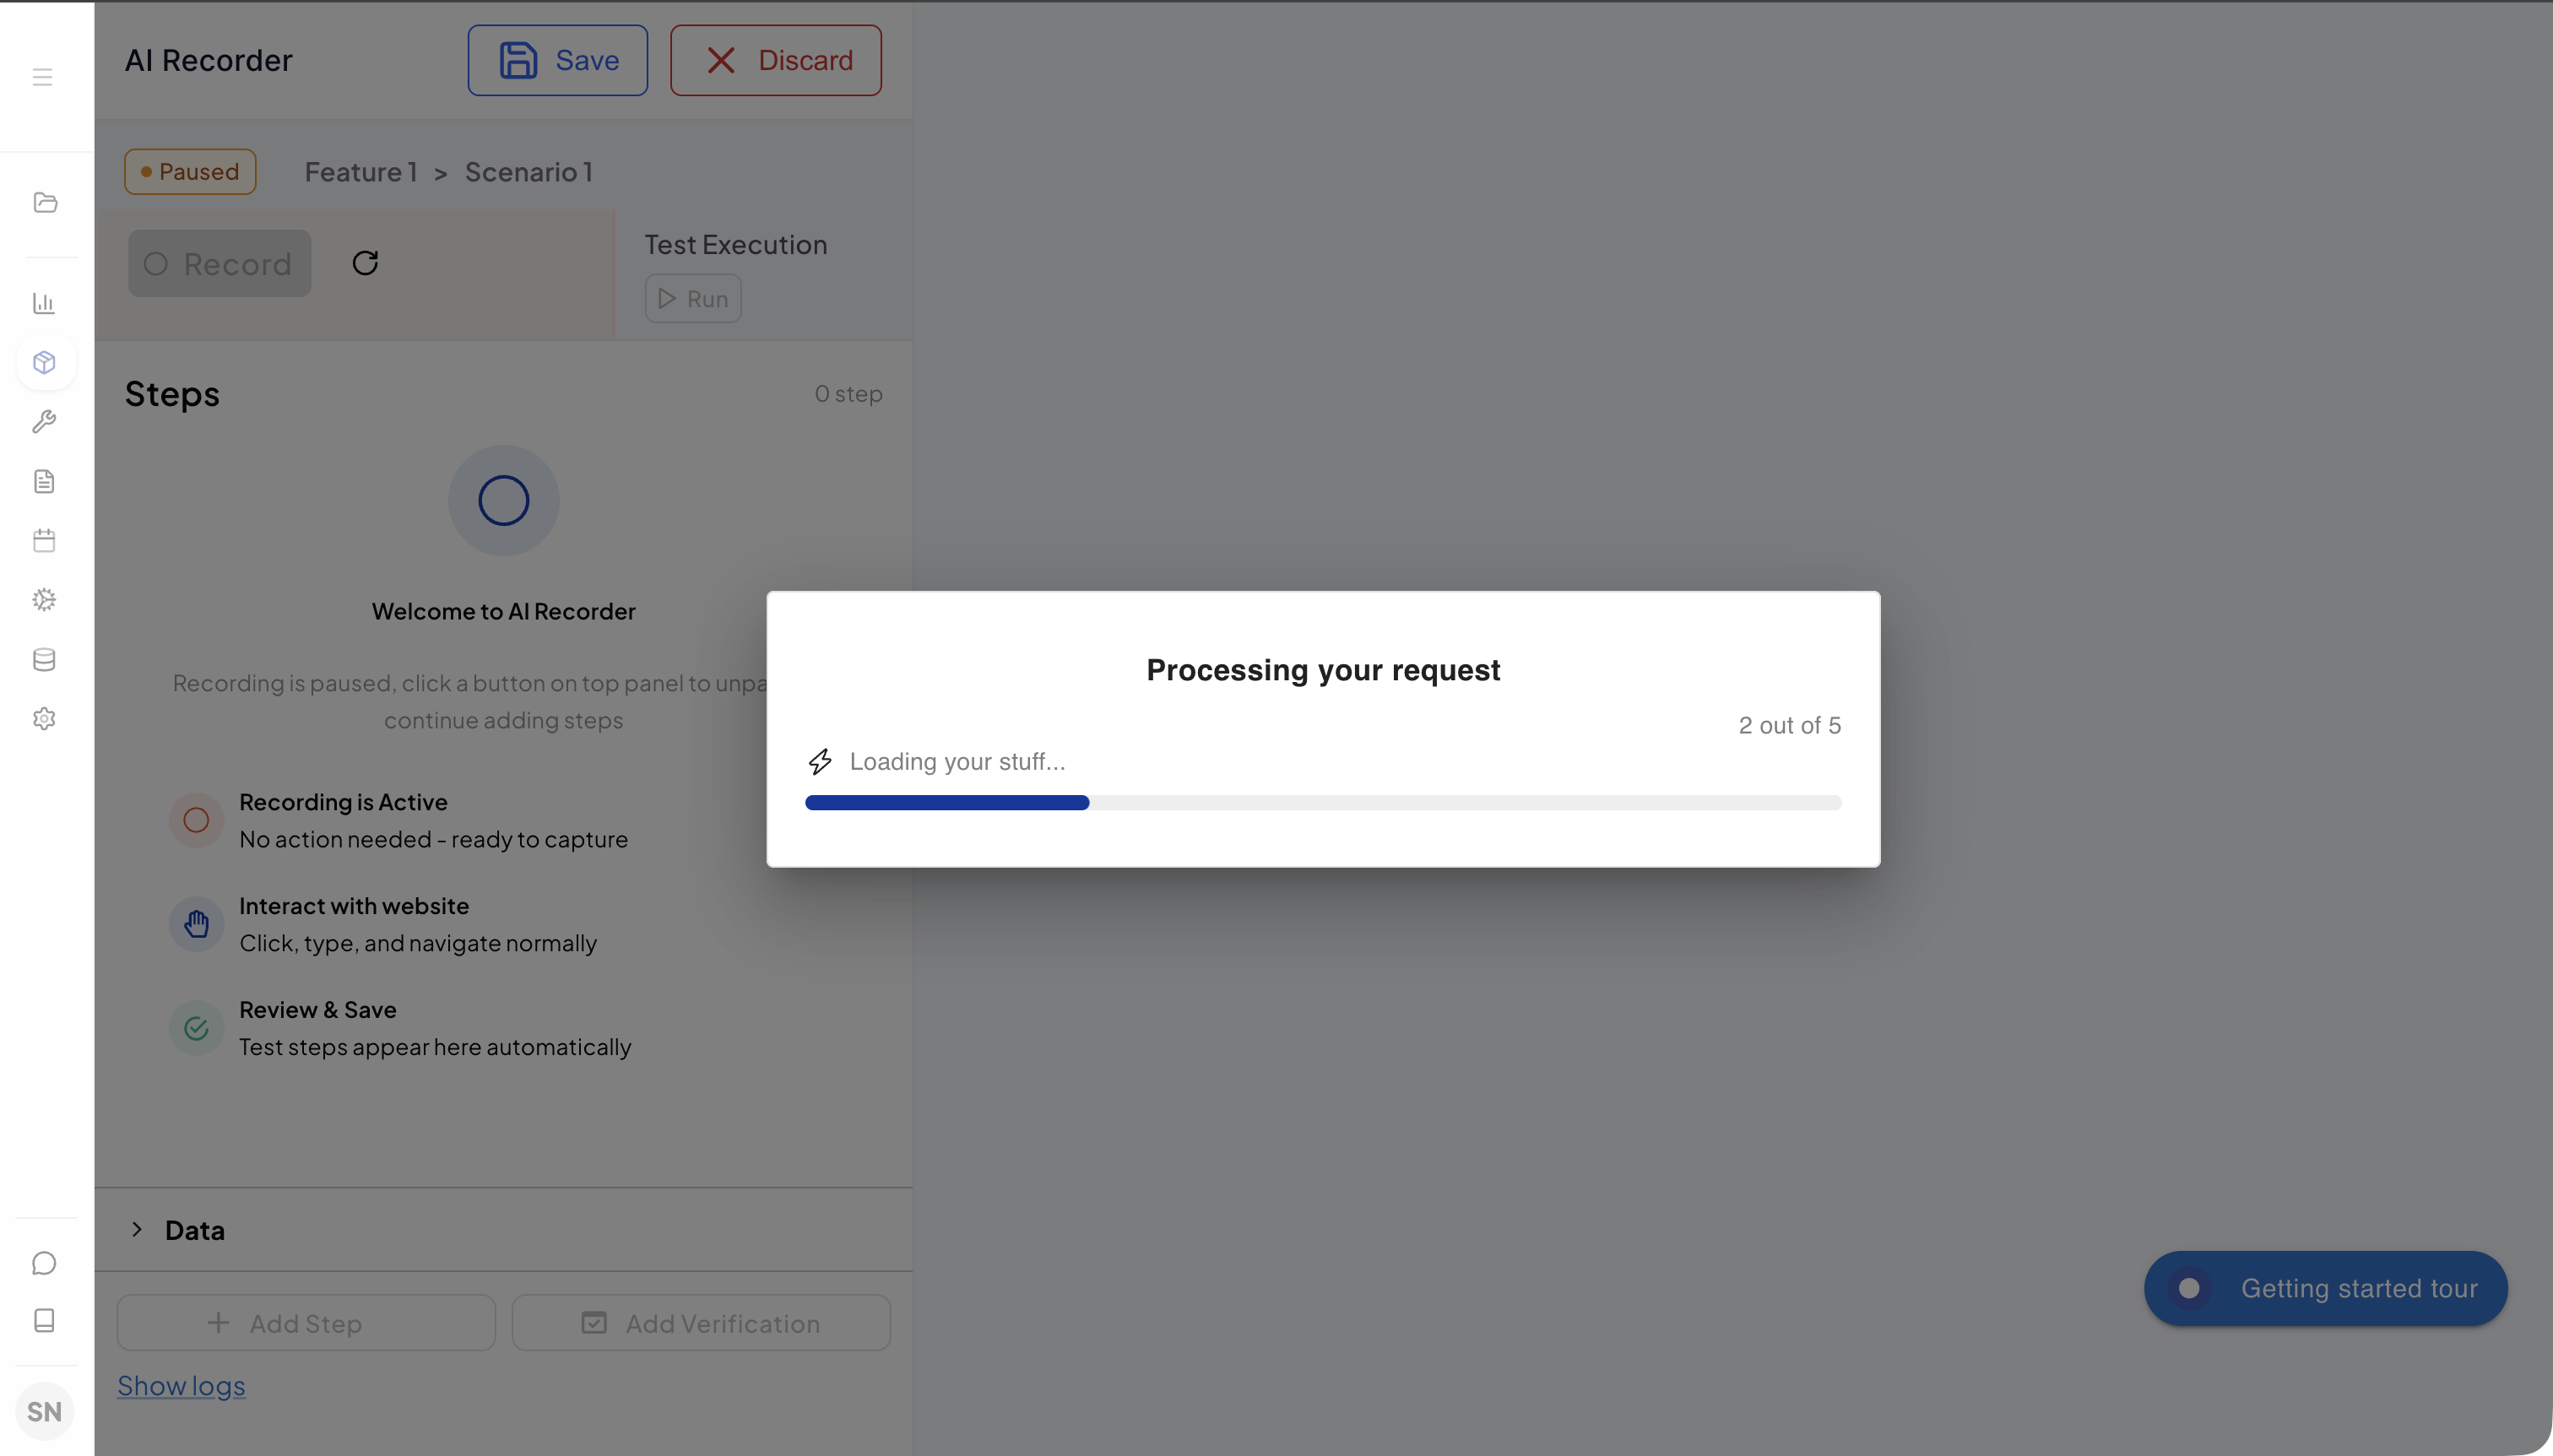The width and height of the screenshot is (2553, 1456).
Task: Click the Paused status badge
Action: [x=190, y=172]
